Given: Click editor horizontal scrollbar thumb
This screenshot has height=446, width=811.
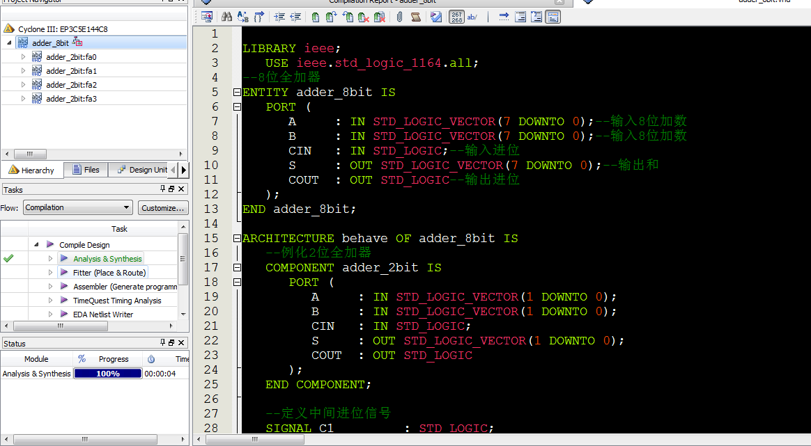Looking at the screenshot, I should tap(255, 439).
